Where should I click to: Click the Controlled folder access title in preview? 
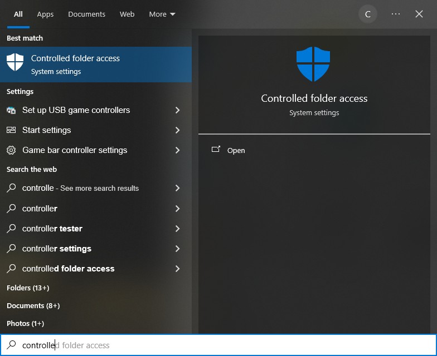tap(314, 98)
